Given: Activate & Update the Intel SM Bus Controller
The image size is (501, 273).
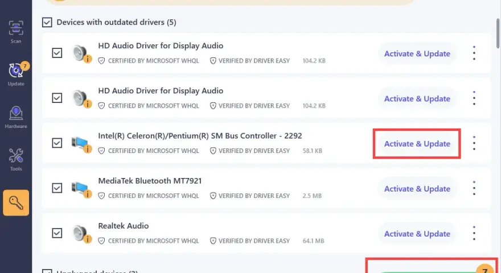Looking at the screenshot, I should 417,144.
